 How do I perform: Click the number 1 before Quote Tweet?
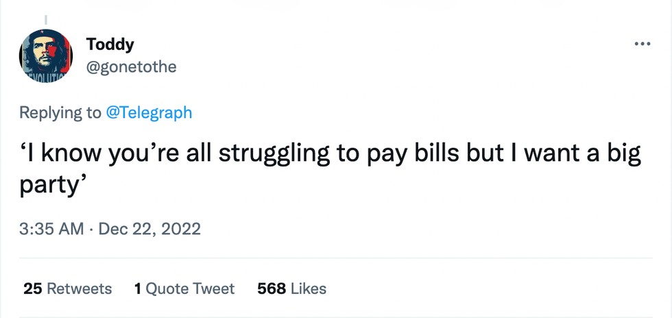click(x=138, y=289)
